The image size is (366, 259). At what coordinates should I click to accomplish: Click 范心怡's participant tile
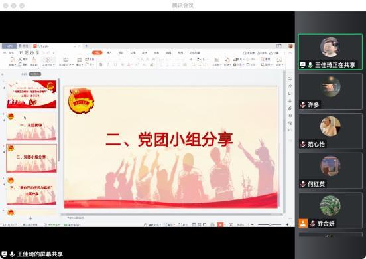[x=330, y=131]
